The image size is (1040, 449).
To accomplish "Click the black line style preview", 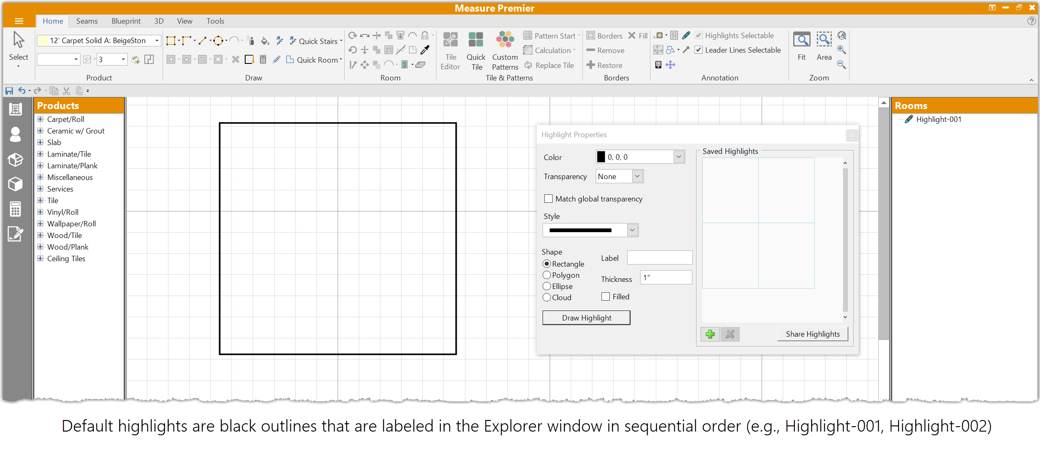I will [580, 231].
